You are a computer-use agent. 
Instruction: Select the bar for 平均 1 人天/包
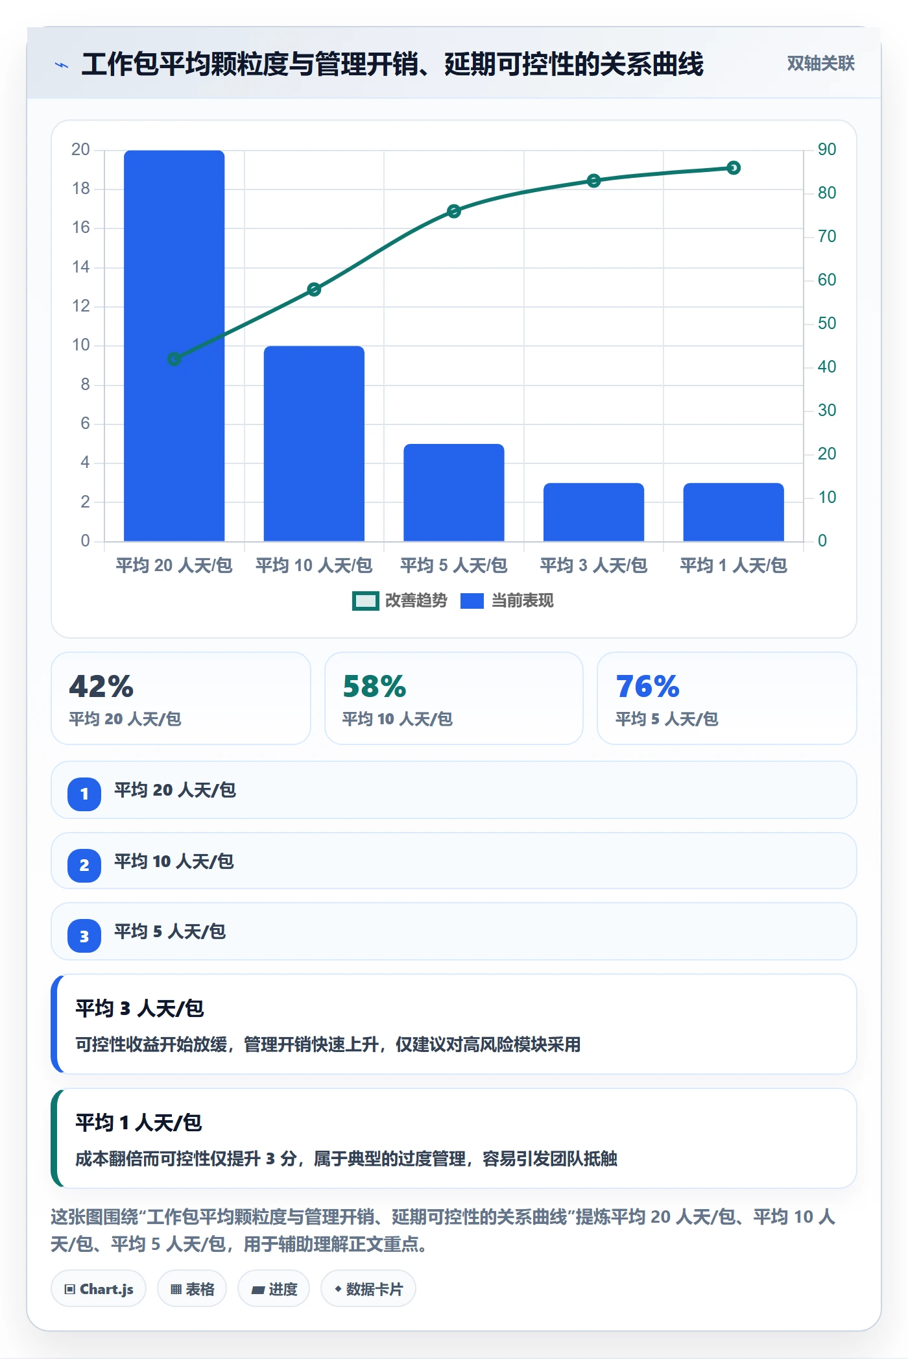(x=734, y=512)
